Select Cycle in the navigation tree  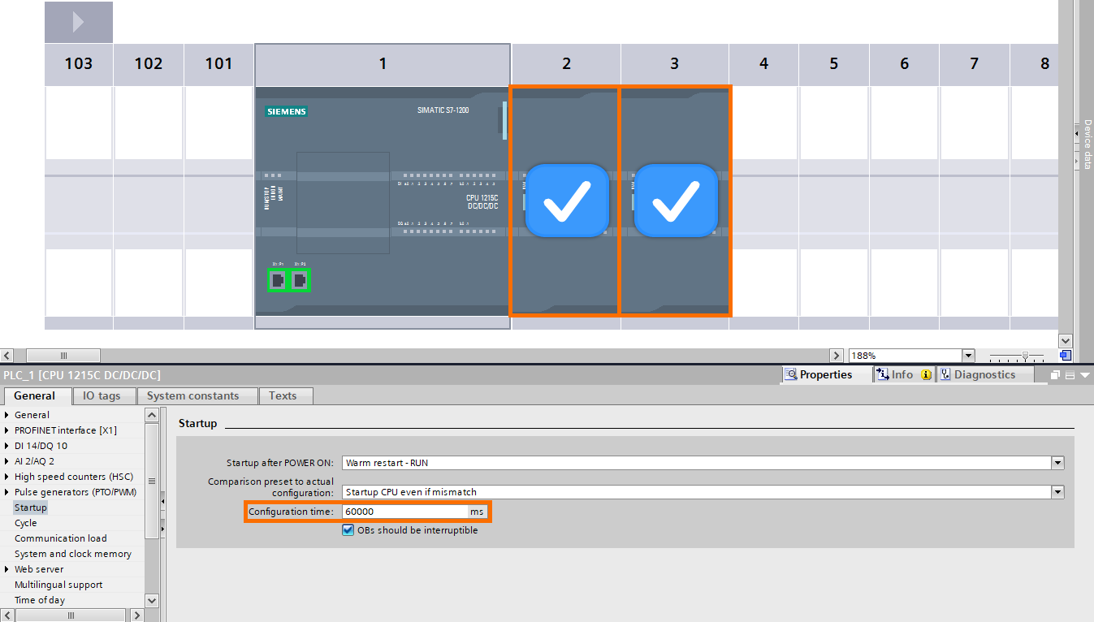click(x=26, y=523)
